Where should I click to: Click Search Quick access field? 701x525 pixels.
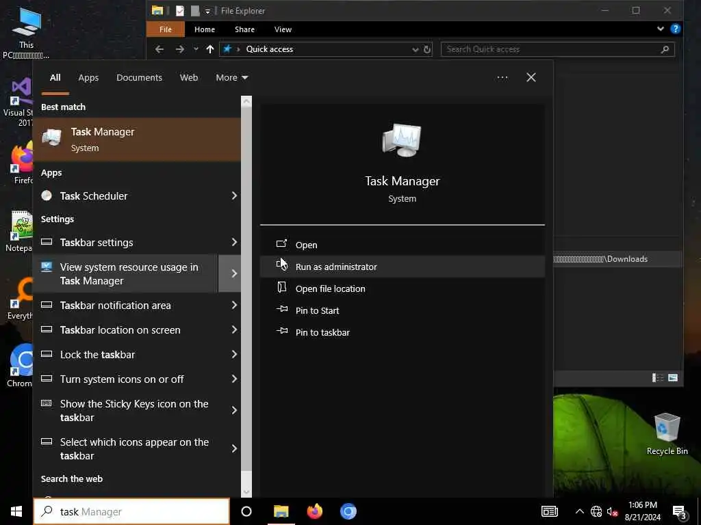point(557,49)
